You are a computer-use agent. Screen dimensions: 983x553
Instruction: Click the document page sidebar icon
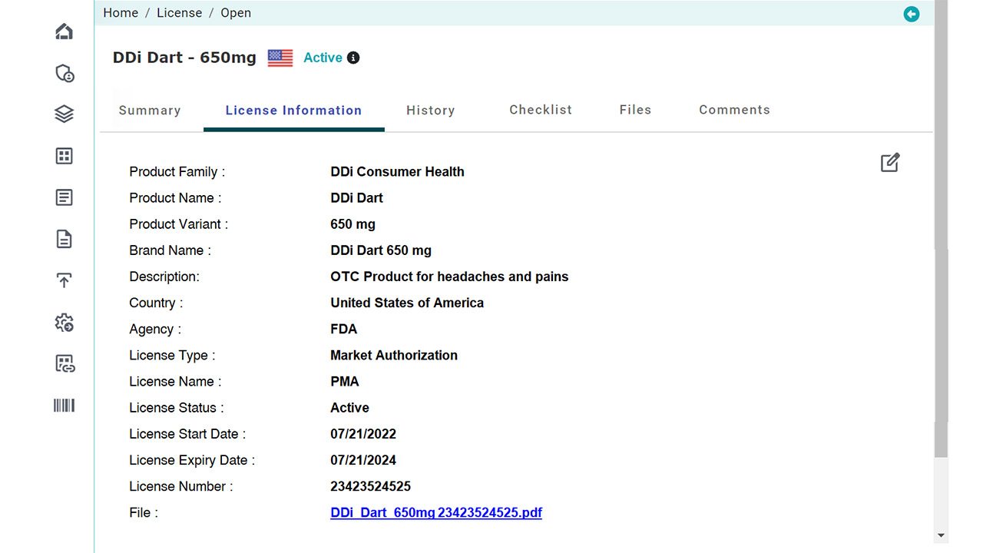tap(65, 239)
